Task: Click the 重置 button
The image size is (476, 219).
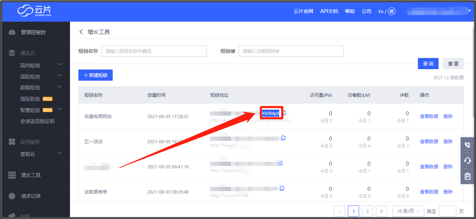Action: pyautogui.click(x=453, y=64)
